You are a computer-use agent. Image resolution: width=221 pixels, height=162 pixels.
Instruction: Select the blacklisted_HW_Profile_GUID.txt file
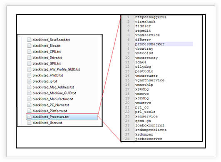(56, 70)
